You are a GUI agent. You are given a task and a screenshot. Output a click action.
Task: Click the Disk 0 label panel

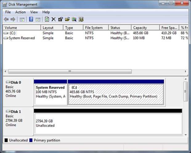pos(17,91)
